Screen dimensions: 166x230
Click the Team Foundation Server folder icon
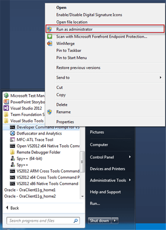(x=6, y=114)
